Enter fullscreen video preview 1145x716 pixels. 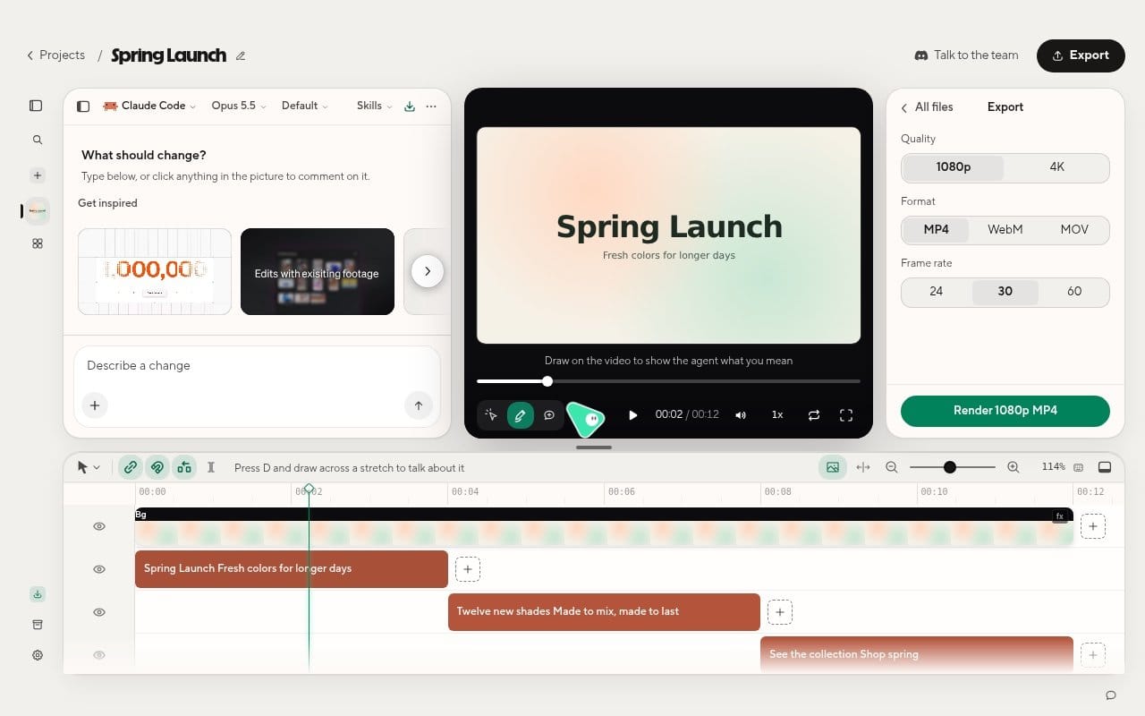click(x=846, y=415)
